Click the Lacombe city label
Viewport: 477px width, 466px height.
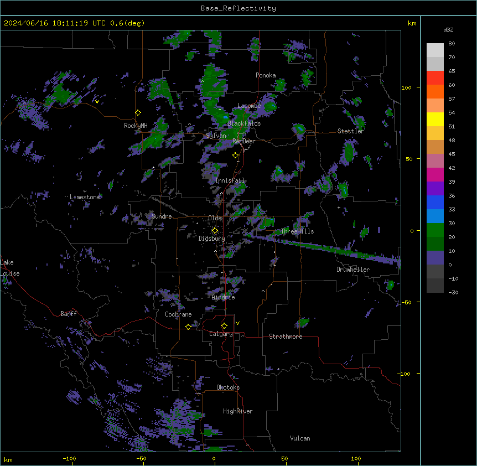[249, 106]
